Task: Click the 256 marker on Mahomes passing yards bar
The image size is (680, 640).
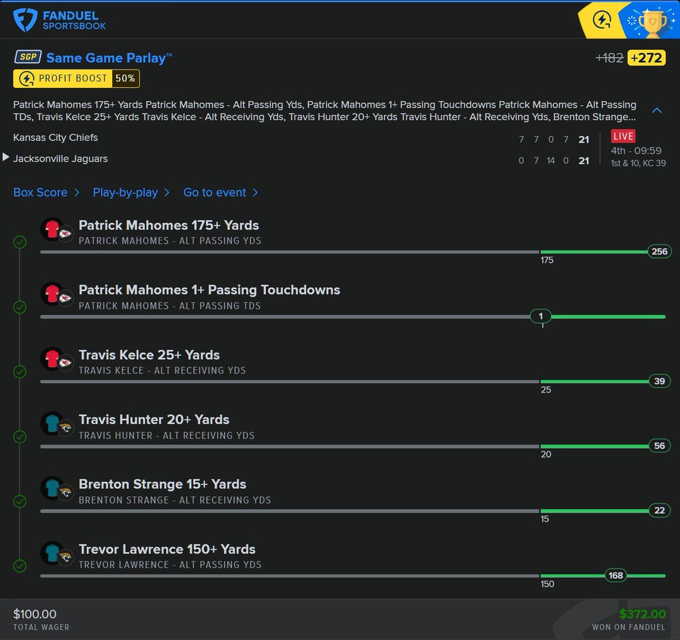Action: (x=659, y=251)
